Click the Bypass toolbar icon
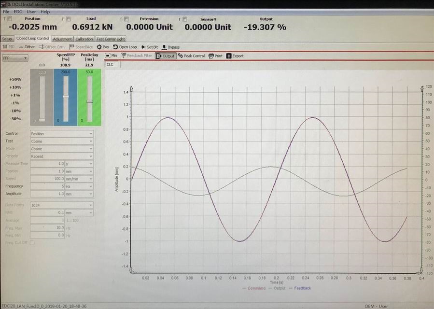The image size is (434, 309). click(170, 47)
